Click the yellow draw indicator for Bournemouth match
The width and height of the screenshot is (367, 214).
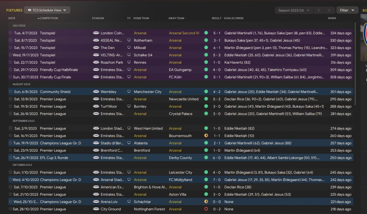tap(206, 136)
